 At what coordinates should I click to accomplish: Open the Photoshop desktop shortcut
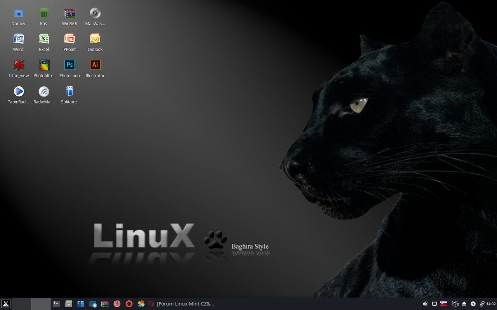pos(70,69)
